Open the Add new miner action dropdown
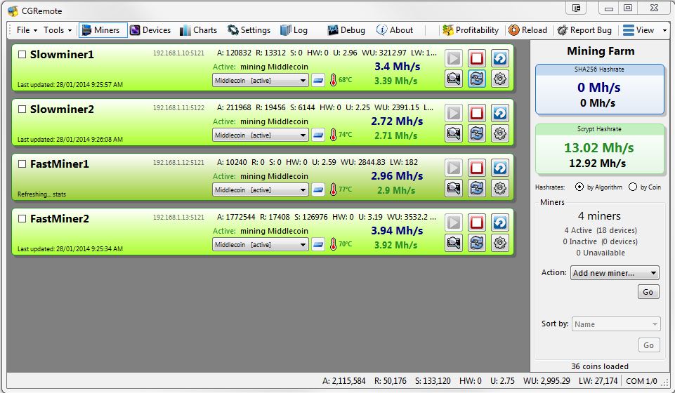 [615, 273]
